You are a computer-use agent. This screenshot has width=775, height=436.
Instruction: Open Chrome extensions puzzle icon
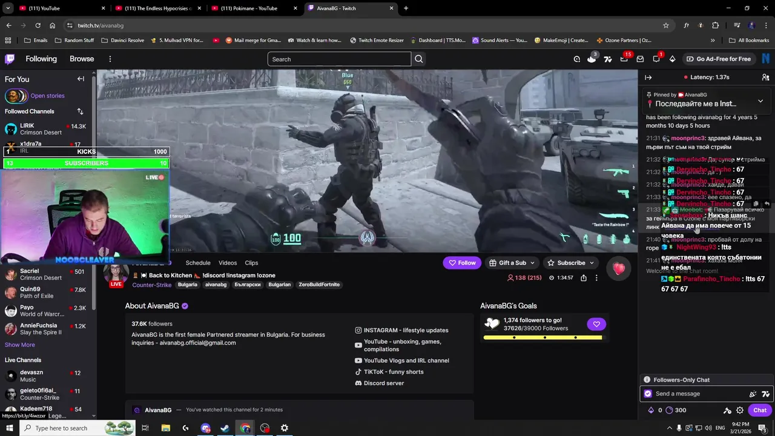tap(716, 25)
